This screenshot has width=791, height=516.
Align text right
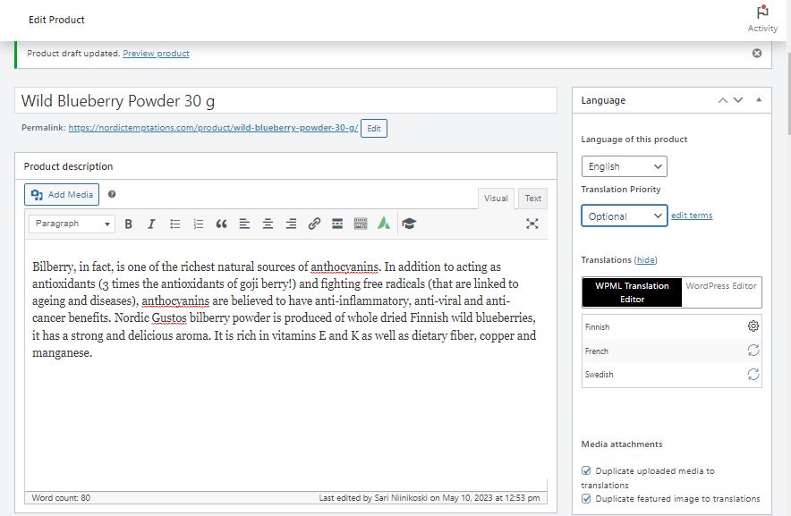pyautogui.click(x=291, y=224)
